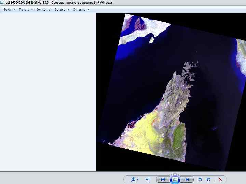Open the Печать menu
The height and width of the screenshot is (184, 246).
click(x=24, y=10)
